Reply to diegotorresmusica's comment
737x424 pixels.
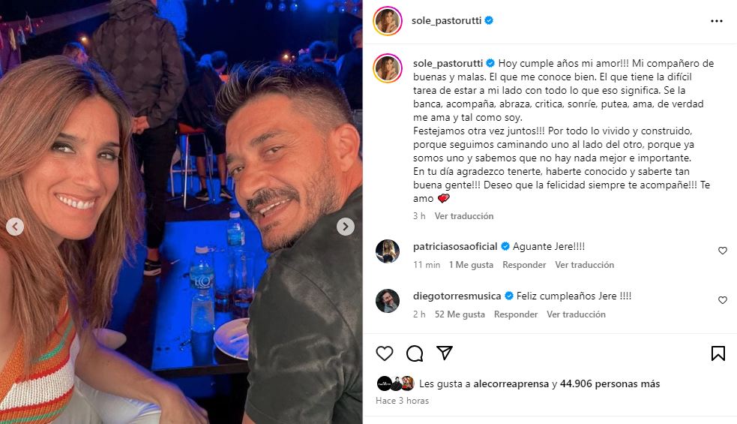[x=516, y=314]
